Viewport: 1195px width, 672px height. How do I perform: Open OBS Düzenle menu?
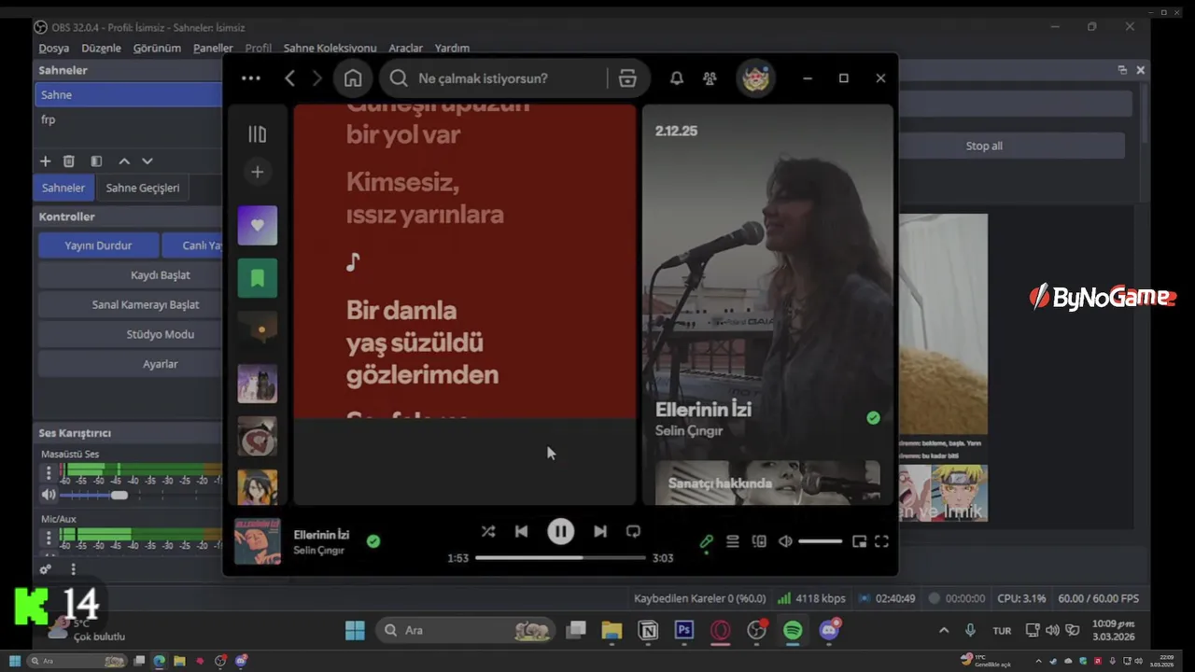click(x=101, y=48)
